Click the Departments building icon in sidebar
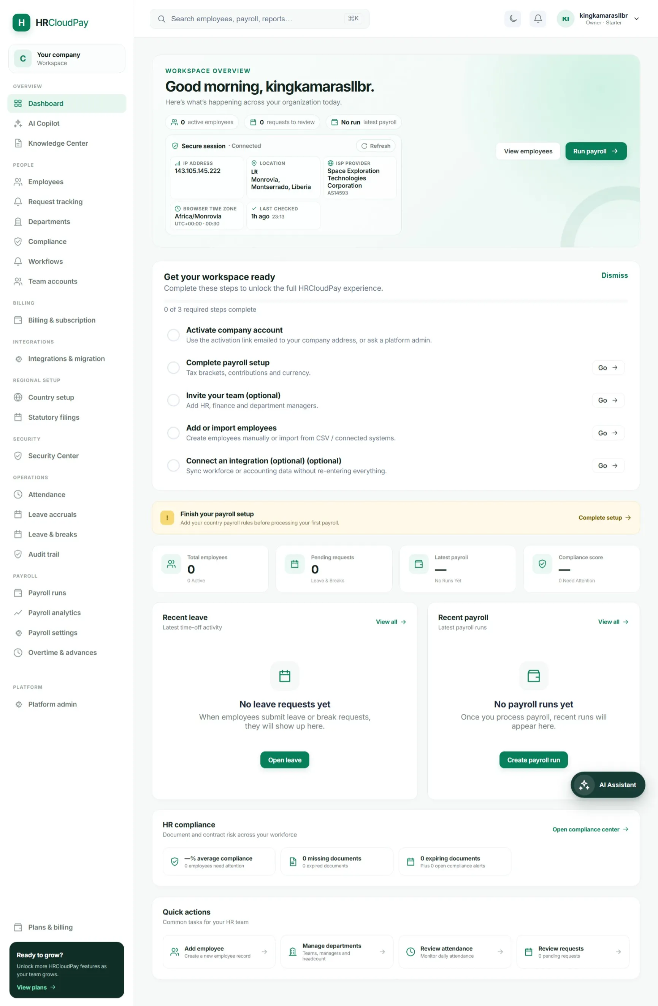This screenshot has width=658, height=1006. click(18, 221)
